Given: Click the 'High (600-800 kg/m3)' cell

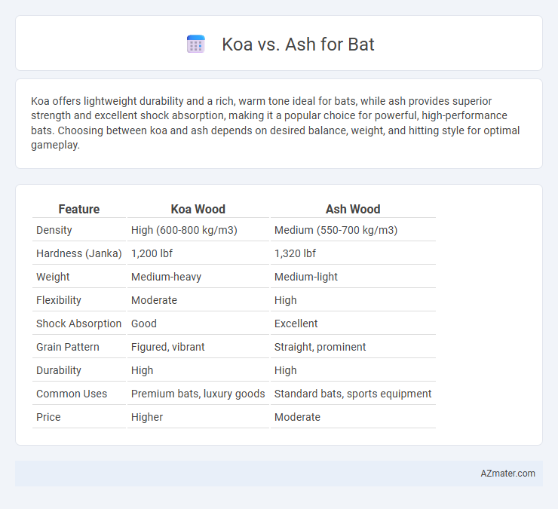Looking at the screenshot, I should 184,230.
